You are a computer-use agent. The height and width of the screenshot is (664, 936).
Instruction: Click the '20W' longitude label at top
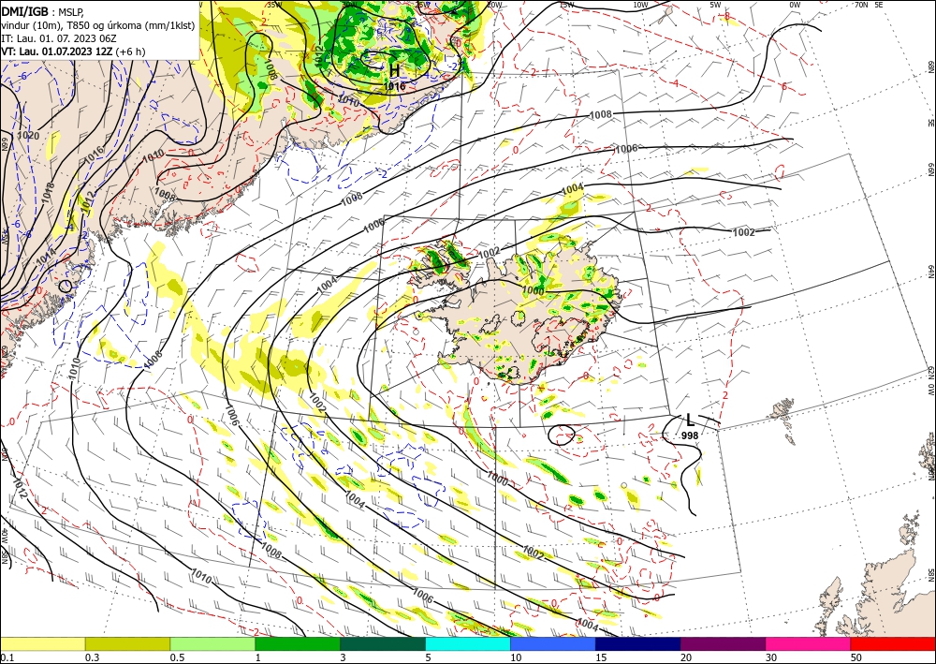493,5
